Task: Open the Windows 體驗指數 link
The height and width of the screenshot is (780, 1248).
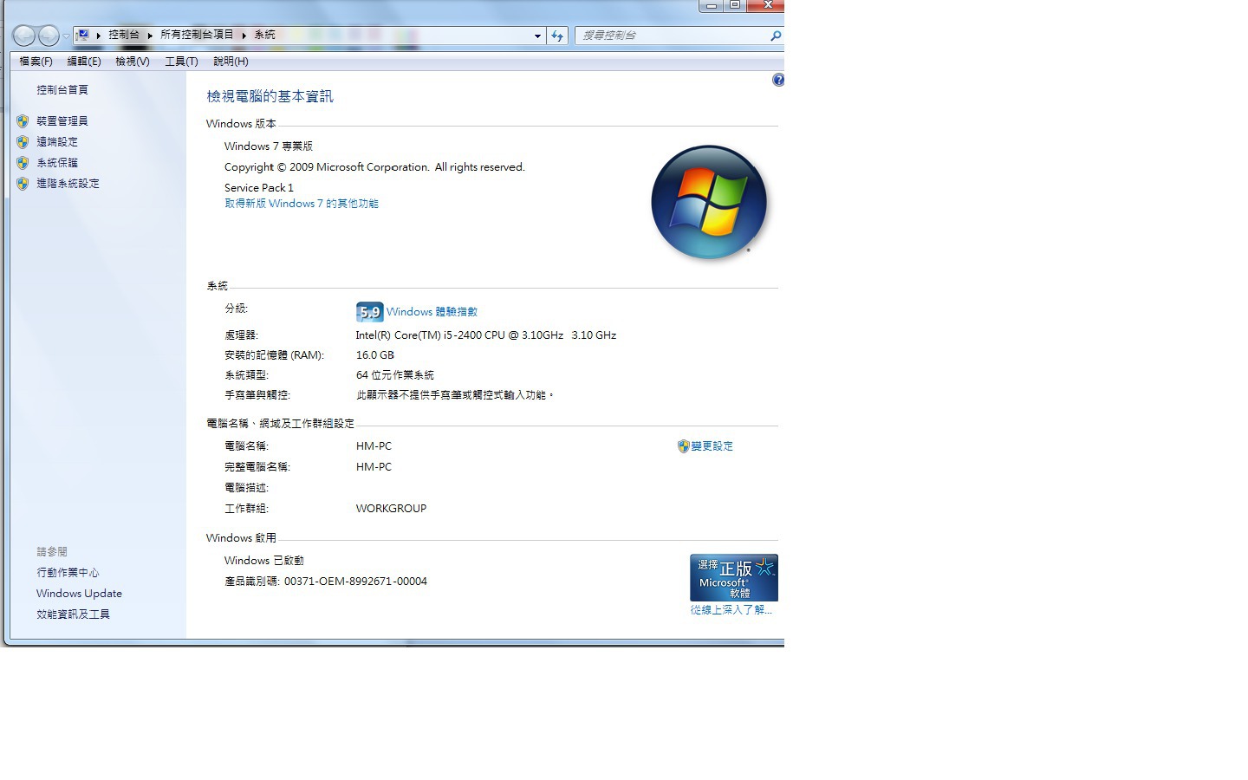Action: pos(432,312)
